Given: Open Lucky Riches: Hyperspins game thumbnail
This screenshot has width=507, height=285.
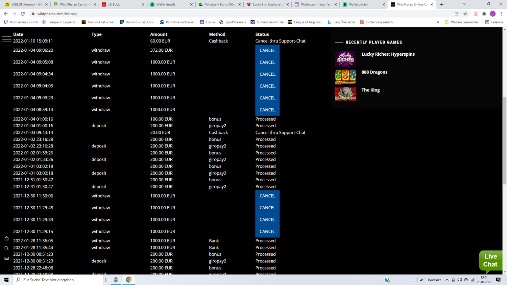Looking at the screenshot, I should point(345,59).
